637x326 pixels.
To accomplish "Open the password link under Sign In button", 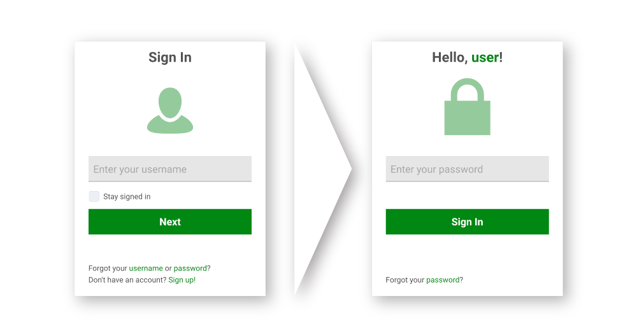I will click(443, 280).
